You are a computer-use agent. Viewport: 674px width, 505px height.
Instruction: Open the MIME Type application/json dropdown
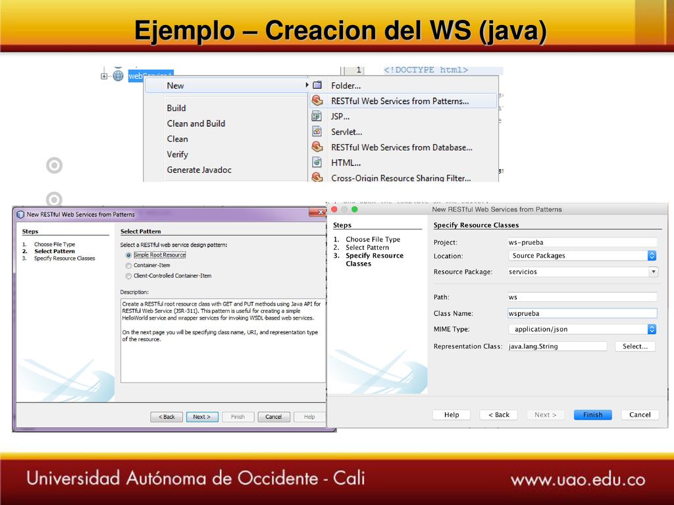tap(652, 329)
